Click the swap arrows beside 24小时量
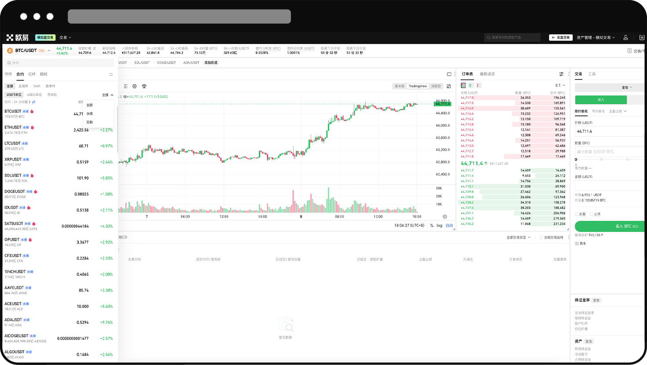The width and height of the screenshot is (647, 365). pos(33,102)
